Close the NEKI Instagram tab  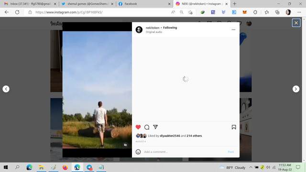226,4
